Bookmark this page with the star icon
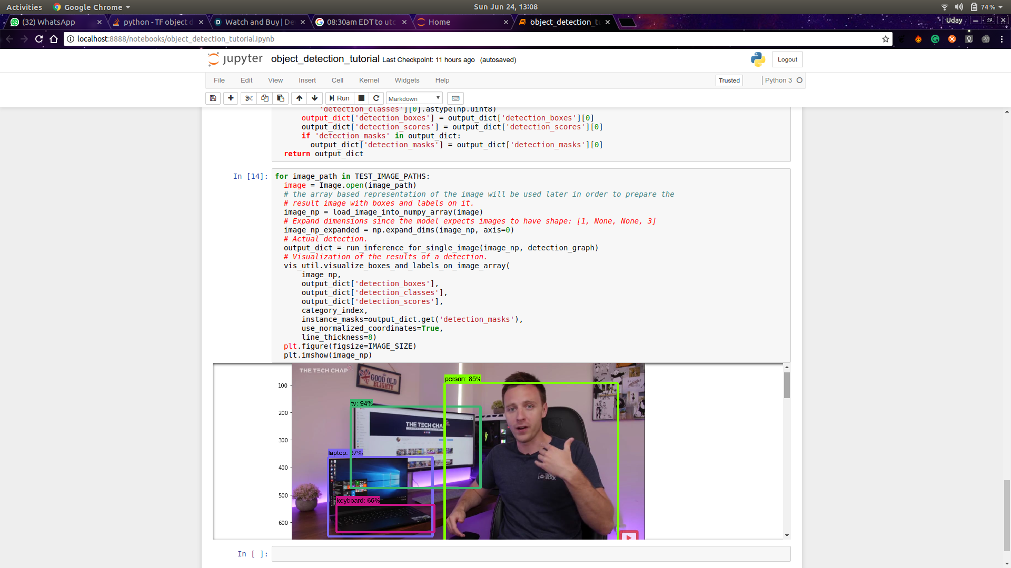This screenshot has width=1011, height=568. click(885, 39)
